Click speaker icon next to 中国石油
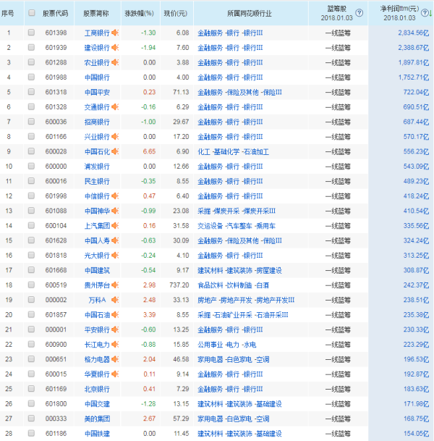 pyautogui.click(x=115, y=315)
